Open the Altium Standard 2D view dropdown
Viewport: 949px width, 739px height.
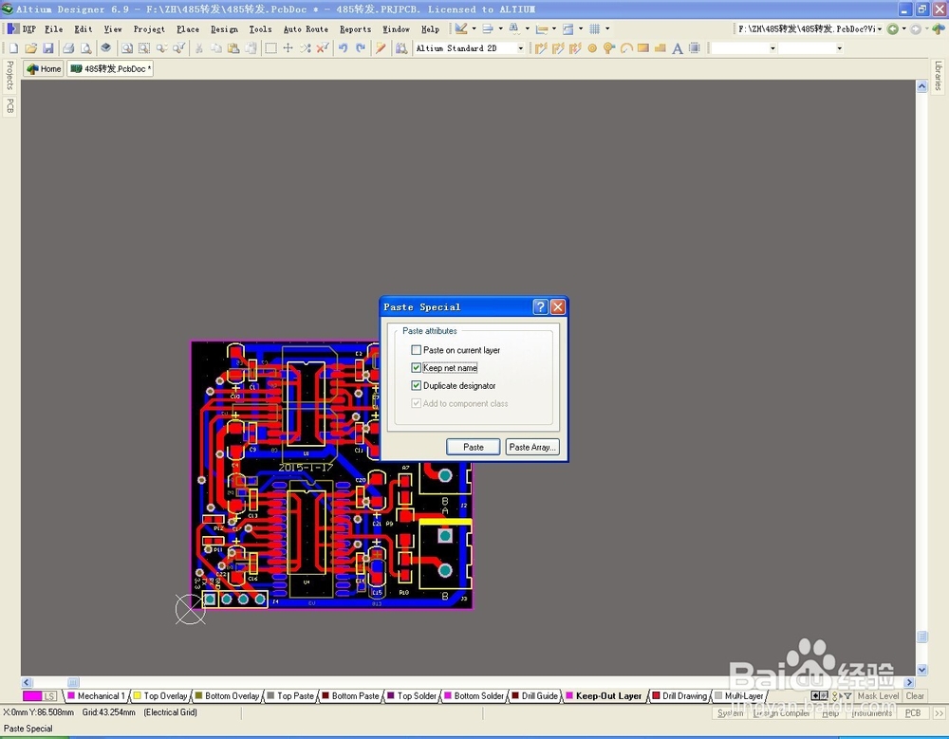(520, 47)
